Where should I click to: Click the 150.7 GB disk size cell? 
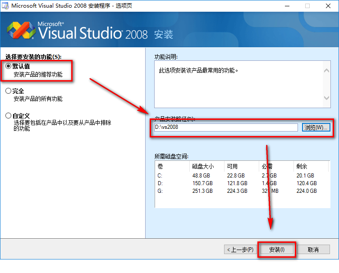click(202, 183)
